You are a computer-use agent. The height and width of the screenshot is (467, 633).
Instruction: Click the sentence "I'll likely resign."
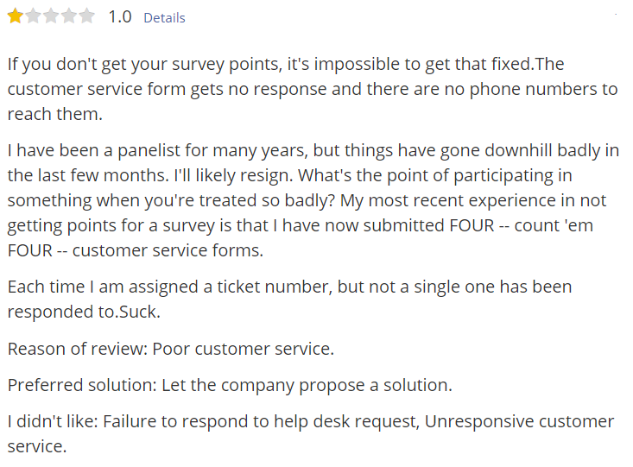pyautogui.click(x=233, y=176)
